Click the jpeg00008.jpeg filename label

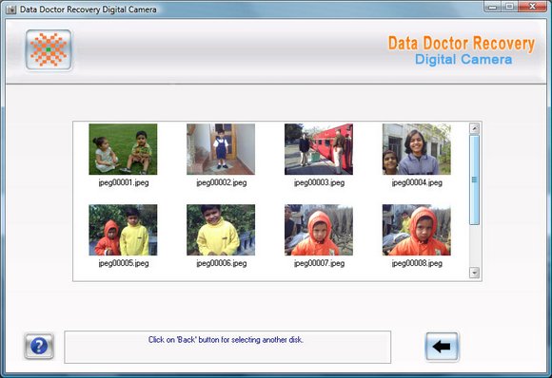(x=417, y=263)
